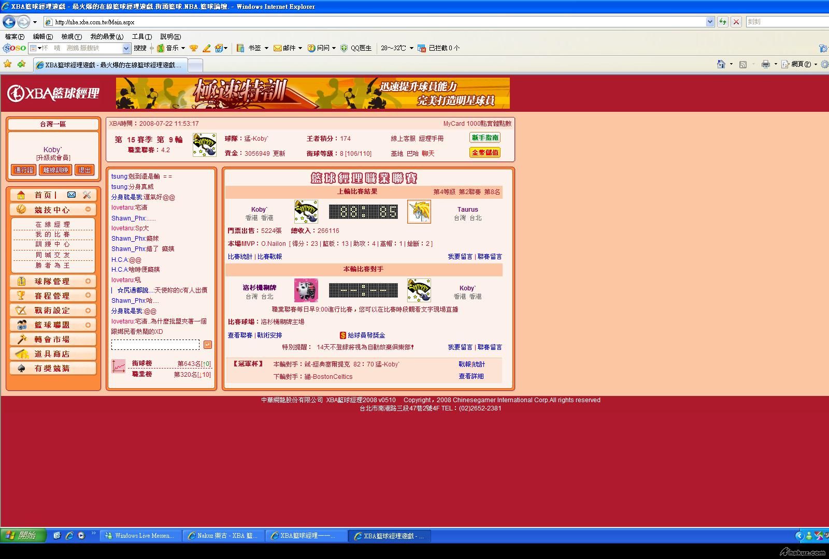Open the 訓練中心 menu item
This screenshot has width=829, height=559.
tap(52, 244)
